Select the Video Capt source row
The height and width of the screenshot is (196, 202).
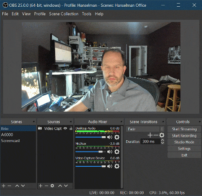55,129
